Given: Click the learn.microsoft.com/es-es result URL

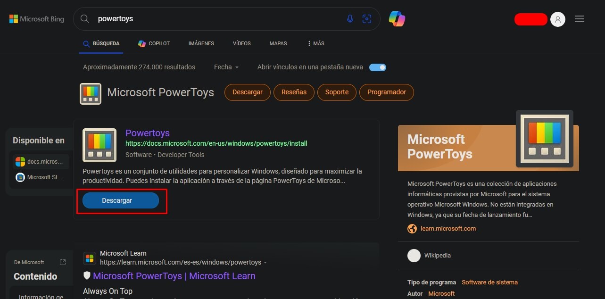Looking at the screenshot, I should click(181, 262).
